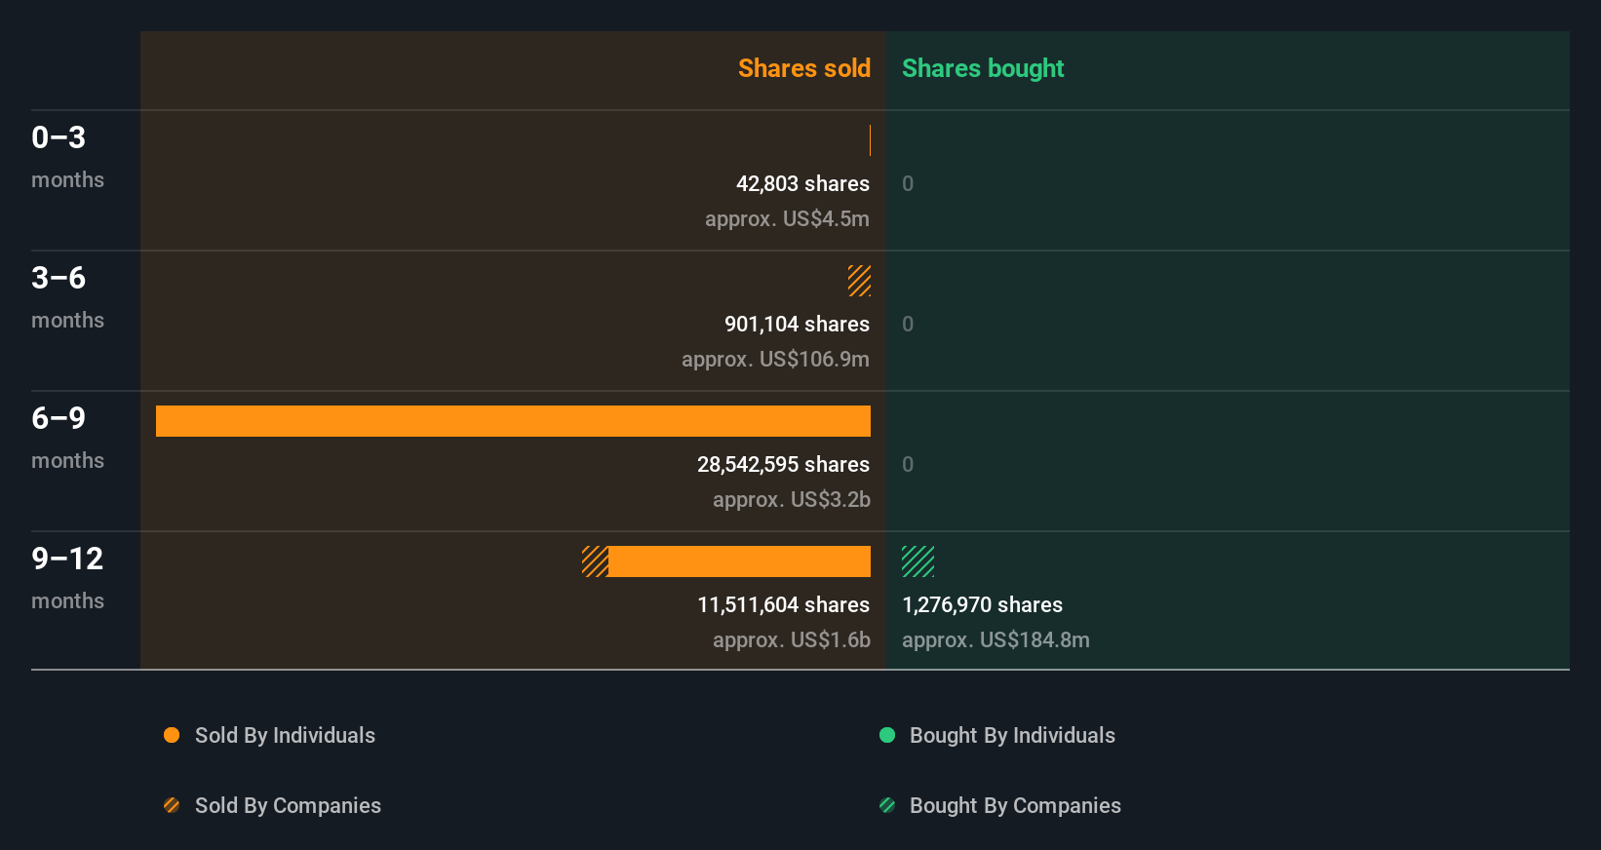Select the Sold By Individuals legend label
Image resolution: width=1601 pixels, height=850 pixels.
pyautogui.click(x=285, y=735)
